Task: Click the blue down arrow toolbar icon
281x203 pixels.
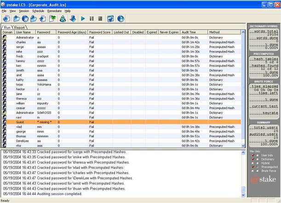Action: click(x=73, y=19)
